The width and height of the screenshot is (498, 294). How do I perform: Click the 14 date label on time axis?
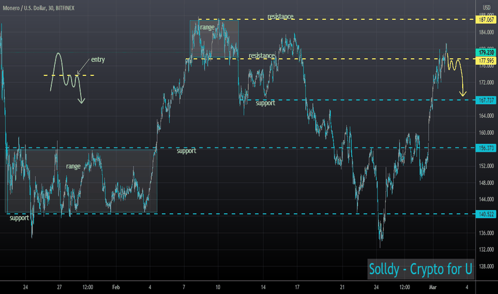tap(263, 288)
